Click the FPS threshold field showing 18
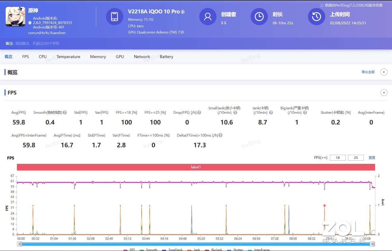 (x=338, y=158)
